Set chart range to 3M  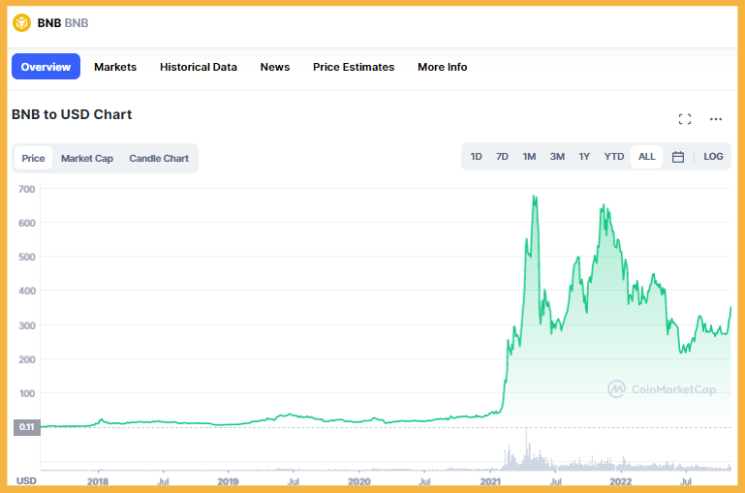point(557,157)
